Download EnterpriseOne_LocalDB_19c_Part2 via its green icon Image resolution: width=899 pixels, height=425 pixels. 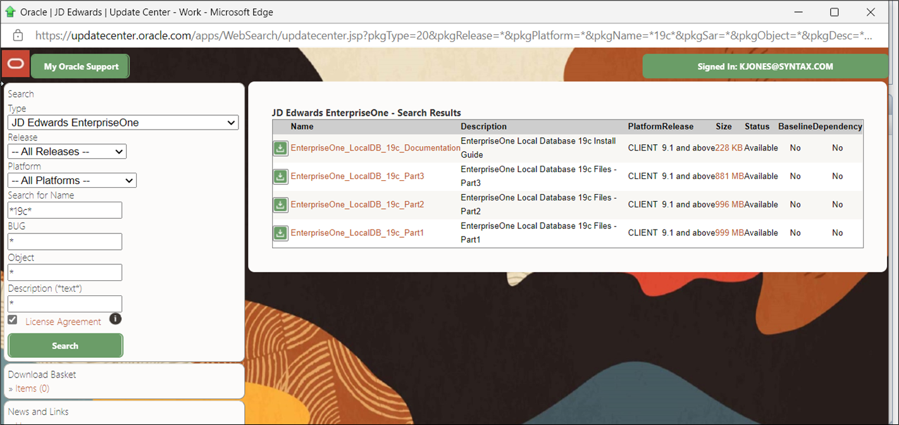pos(280,205)
